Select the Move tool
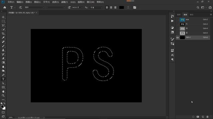Image resolution: width=213 pixels, height=119 pixels. click(3, 17)
